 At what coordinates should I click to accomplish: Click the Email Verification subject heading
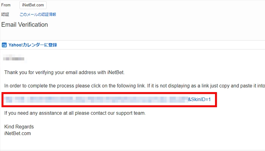25,25
